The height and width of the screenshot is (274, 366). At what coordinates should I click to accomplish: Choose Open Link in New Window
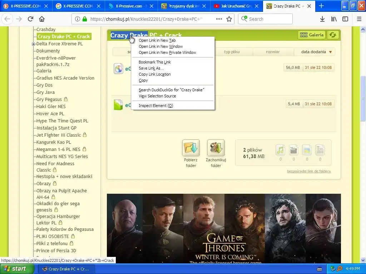[x=173, y=46]
